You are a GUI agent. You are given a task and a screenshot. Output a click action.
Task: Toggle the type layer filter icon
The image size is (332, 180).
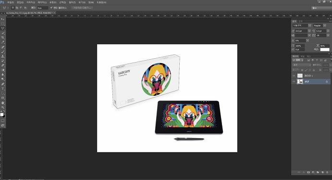click(317, 60)
